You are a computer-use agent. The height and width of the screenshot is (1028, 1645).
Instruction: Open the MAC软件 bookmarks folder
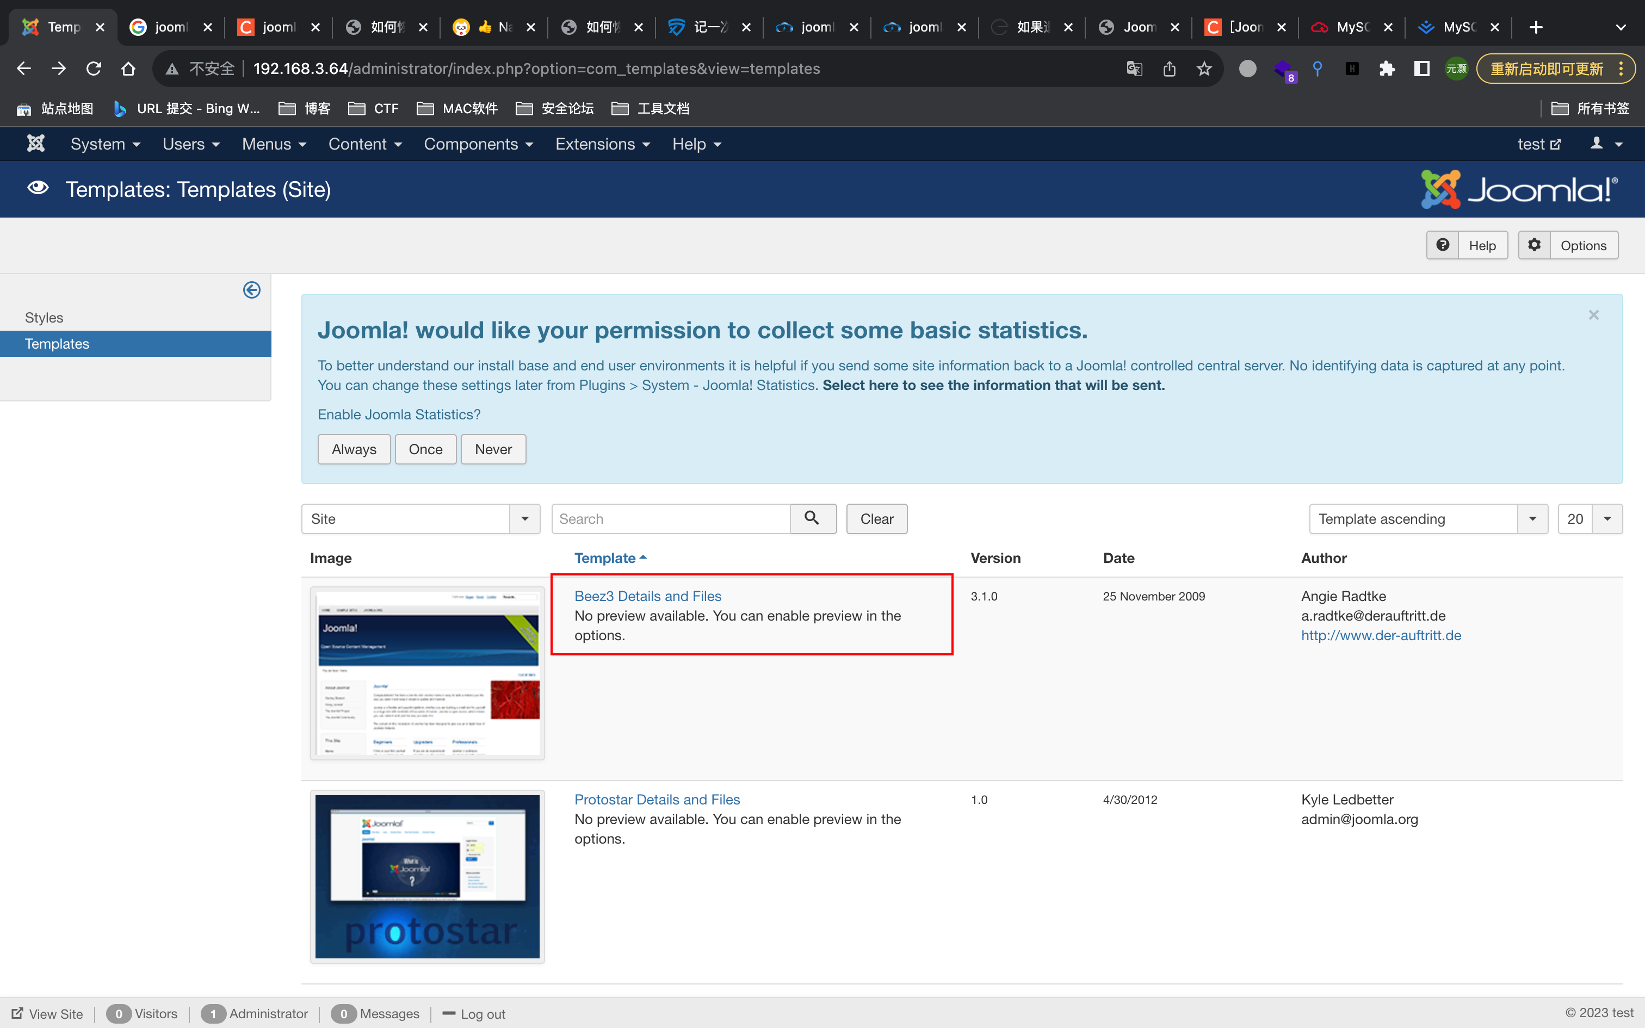(x=457, y=109)
